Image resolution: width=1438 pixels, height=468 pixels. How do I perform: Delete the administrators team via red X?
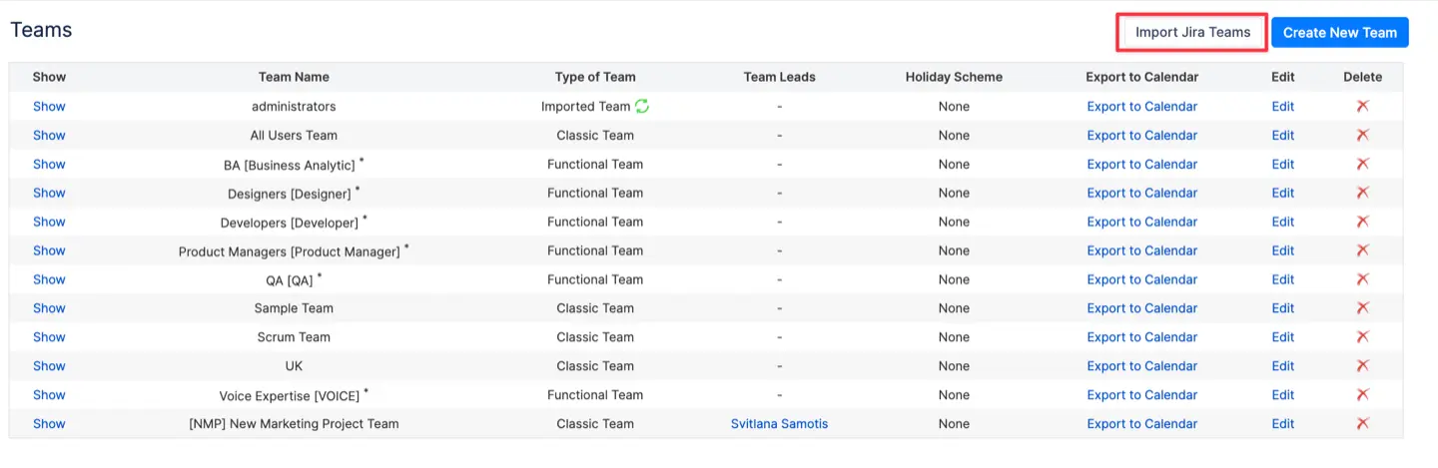tap(1362, 106)
